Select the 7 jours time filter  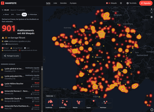click(18, 14)
